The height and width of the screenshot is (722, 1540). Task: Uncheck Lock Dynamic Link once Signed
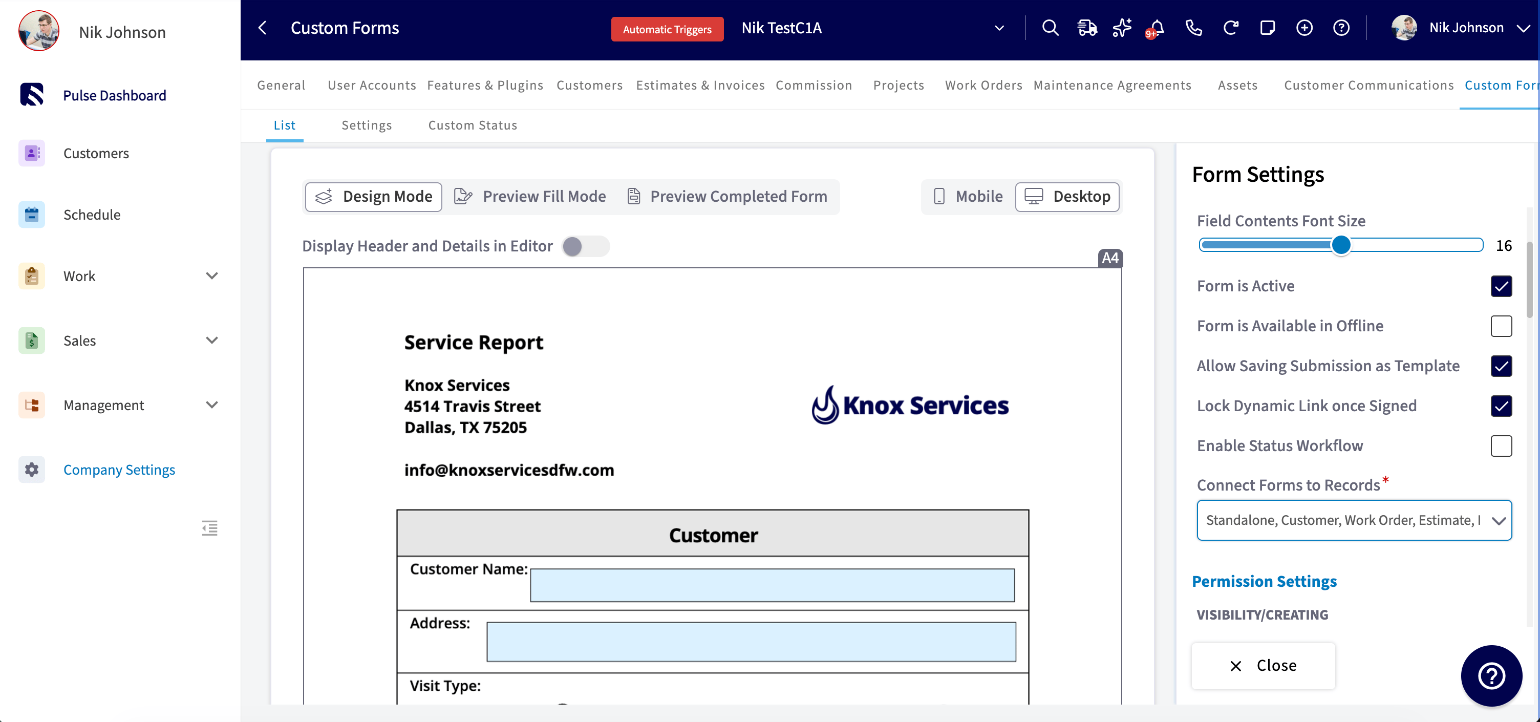[1501, 407]
